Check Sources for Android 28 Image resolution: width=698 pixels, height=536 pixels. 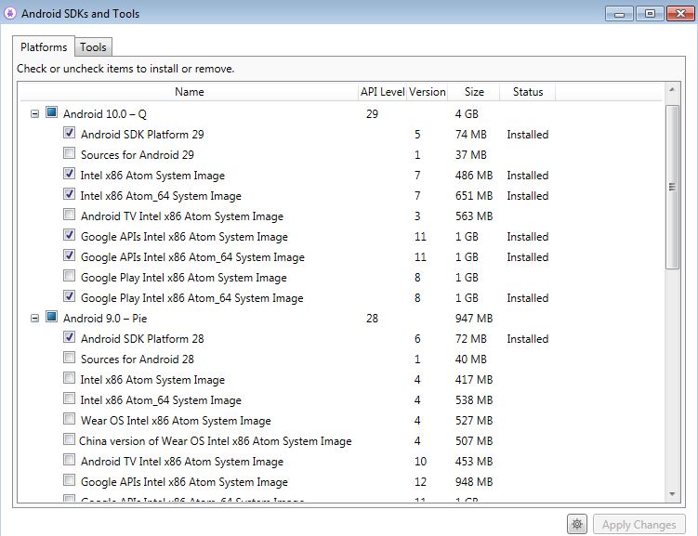69,358
